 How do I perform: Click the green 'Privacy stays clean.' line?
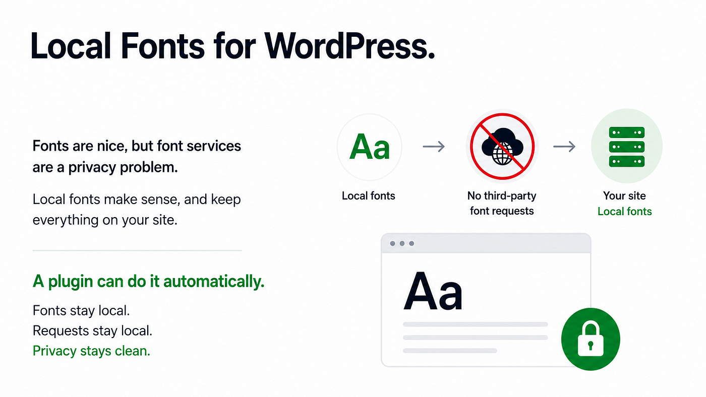click(91, 351)
